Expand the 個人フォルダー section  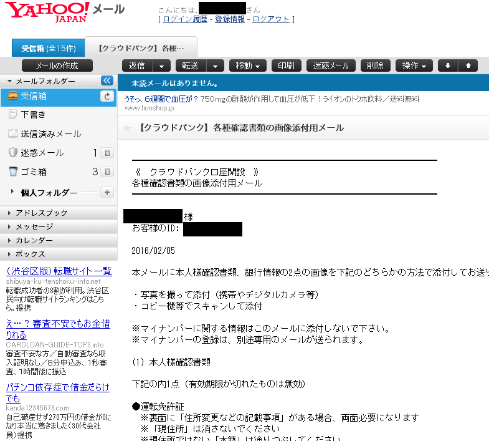coord(12,191)
